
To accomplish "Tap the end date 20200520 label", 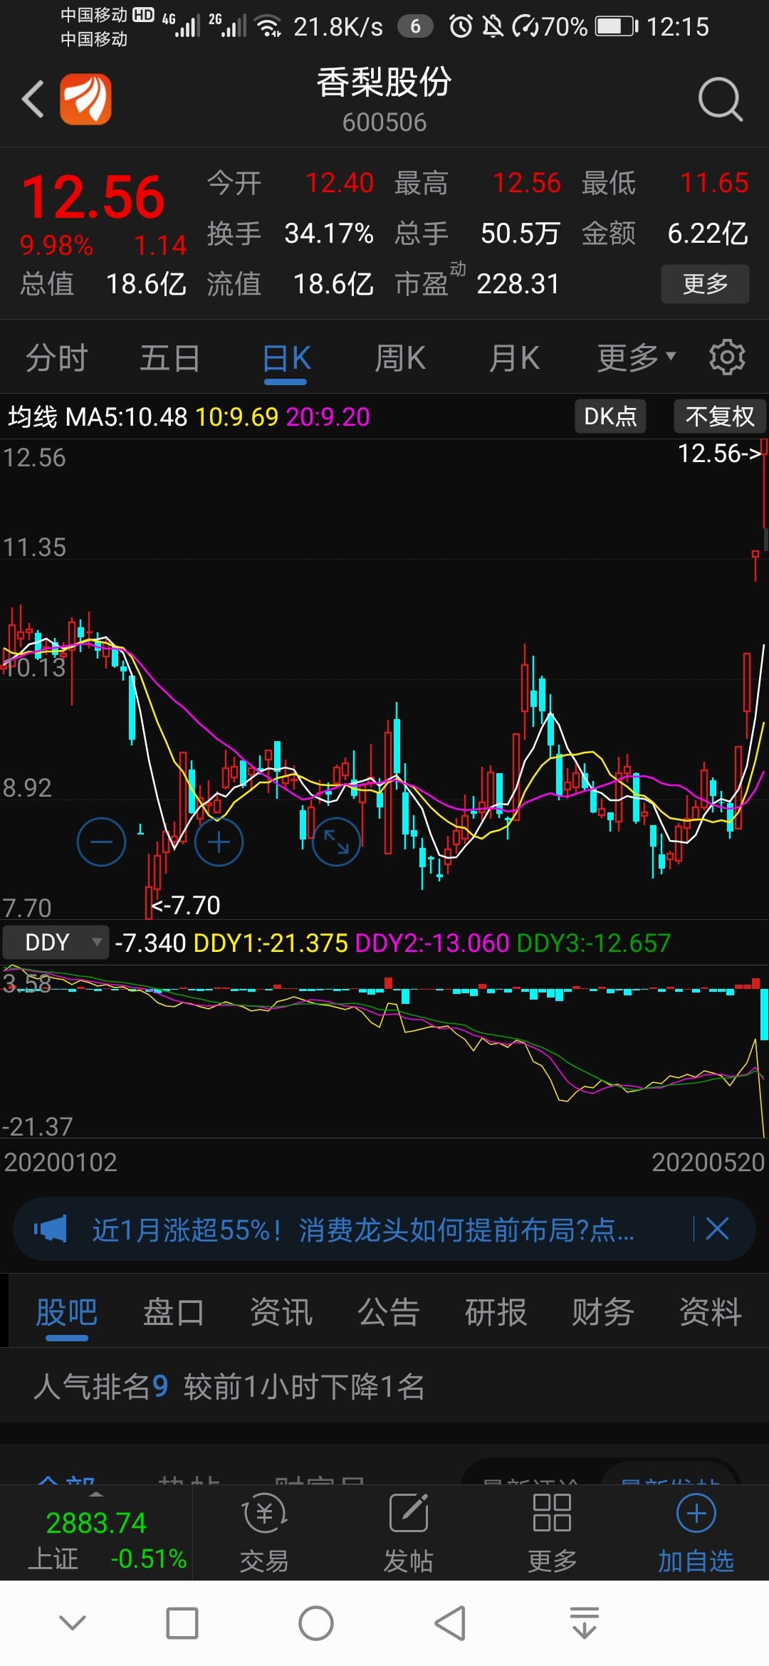I will click(708, 1162).
